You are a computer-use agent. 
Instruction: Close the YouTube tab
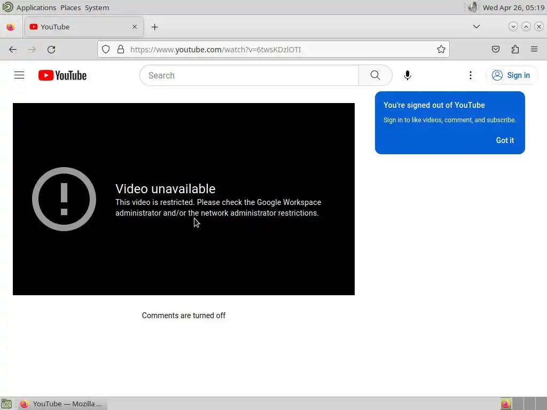coord(135,27)
